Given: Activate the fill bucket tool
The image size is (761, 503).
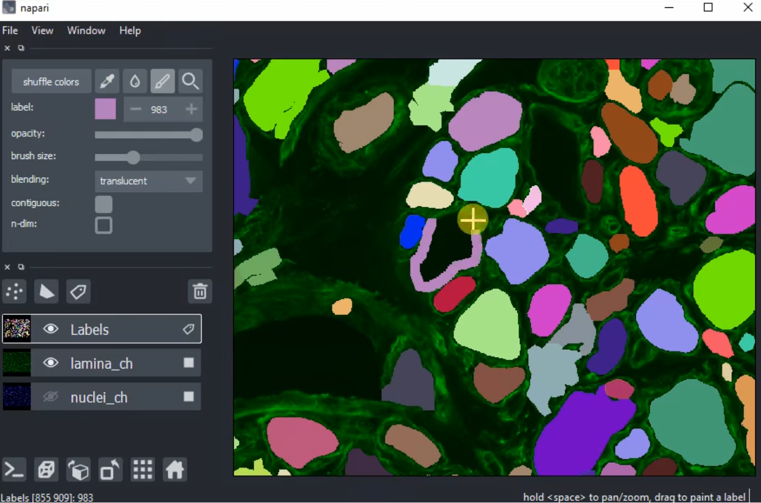Looking at the screenshot, I should coord(135,81).
